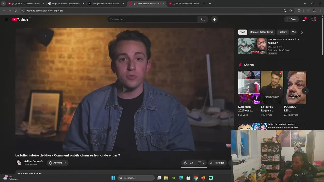Viewport: 324px width, 182px height.
Task: Click the YouTube search input field
Action: (x=152, y=19)
